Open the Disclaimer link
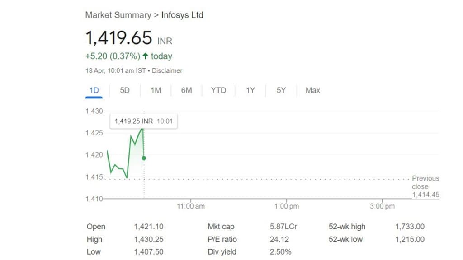 click(167, 70)
